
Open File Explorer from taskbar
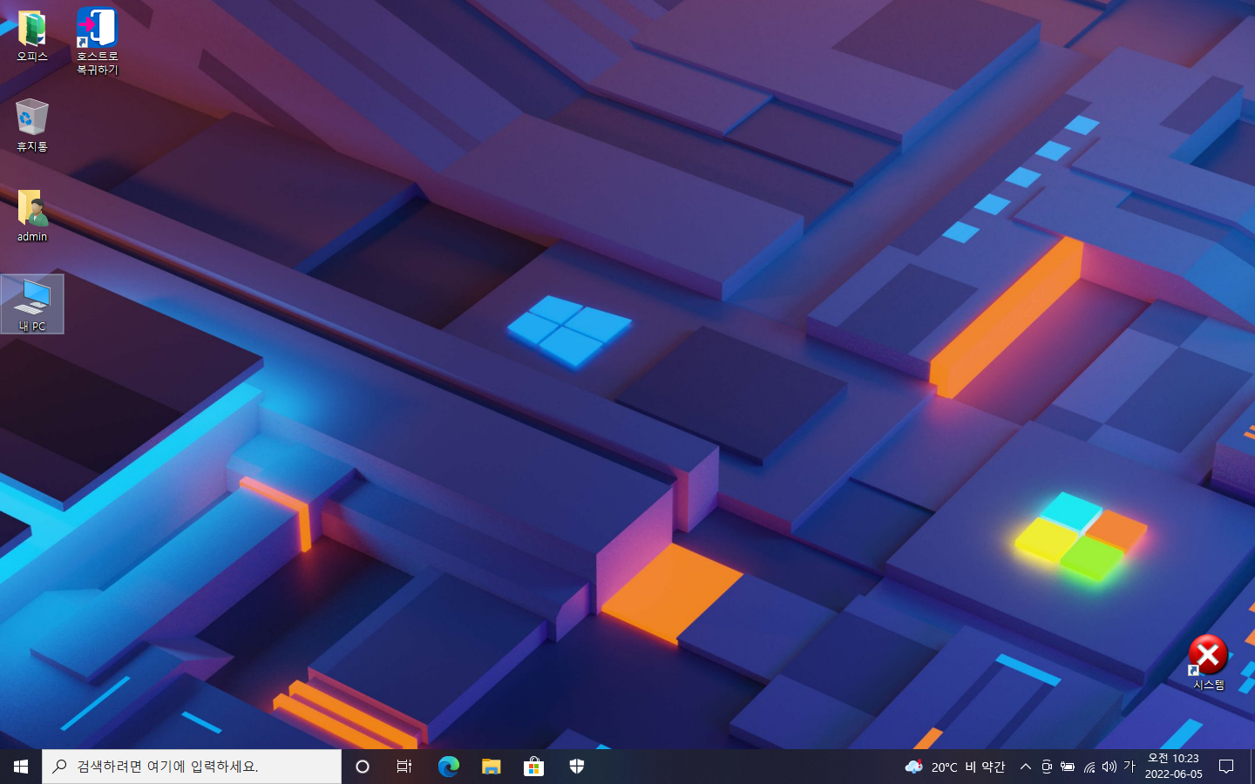click(x=491, y=767)
